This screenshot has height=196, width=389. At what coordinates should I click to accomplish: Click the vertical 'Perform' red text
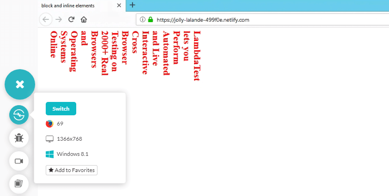176,48
